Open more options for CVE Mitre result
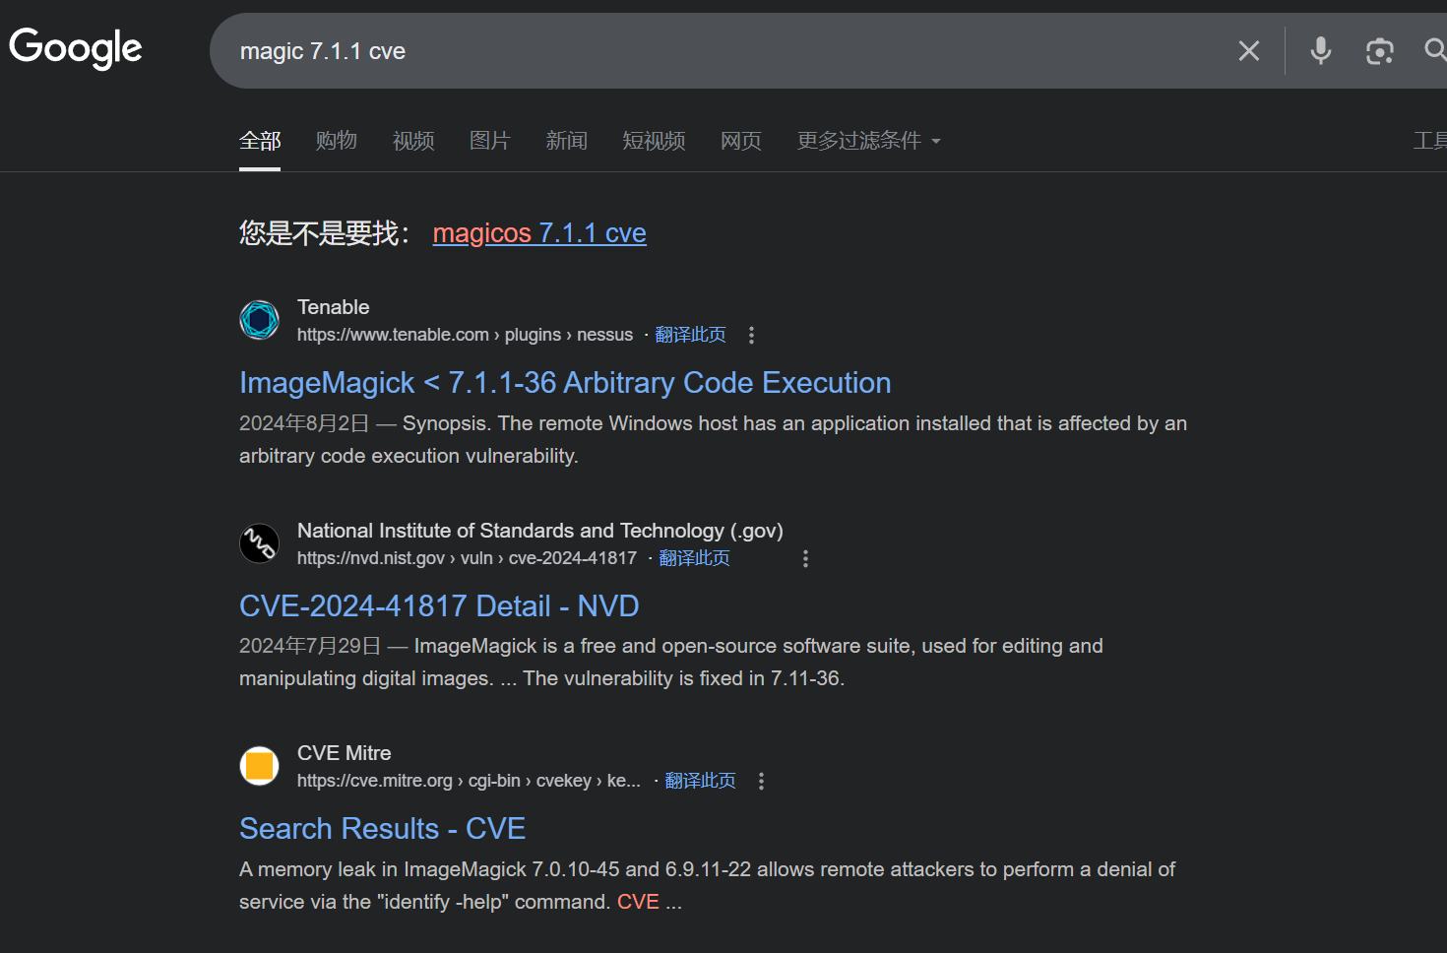1447x953 pixels. 761,782
